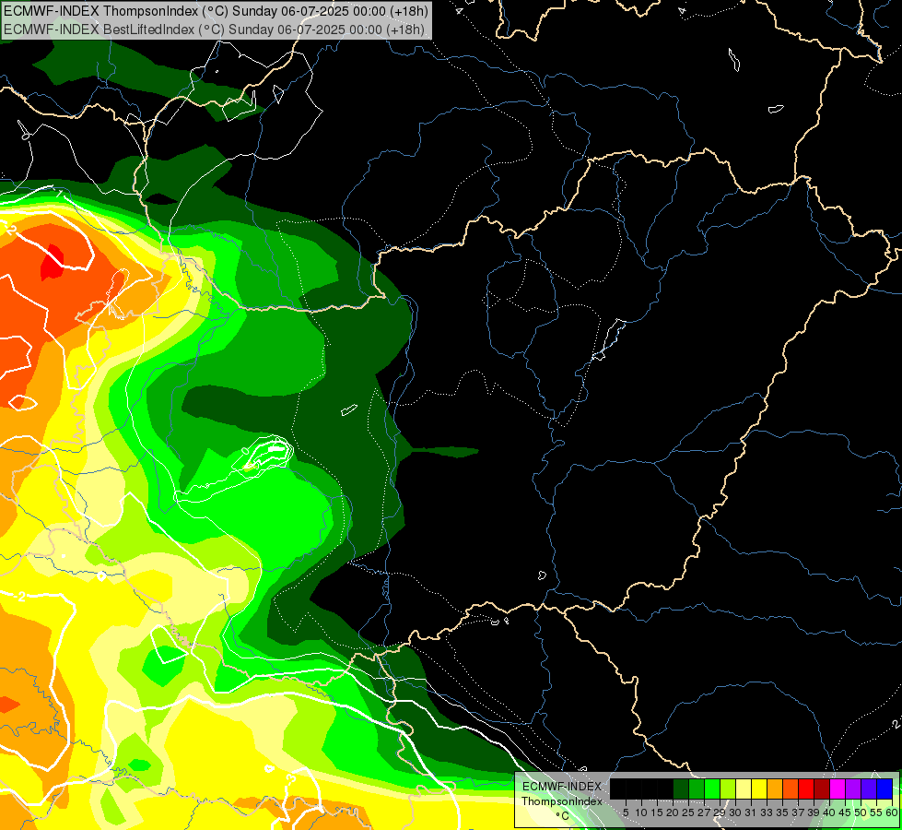This screenshot has height=830, width=902.
Task: Click the ThompsonIndex label in the legend
Action: coord(562,801)
